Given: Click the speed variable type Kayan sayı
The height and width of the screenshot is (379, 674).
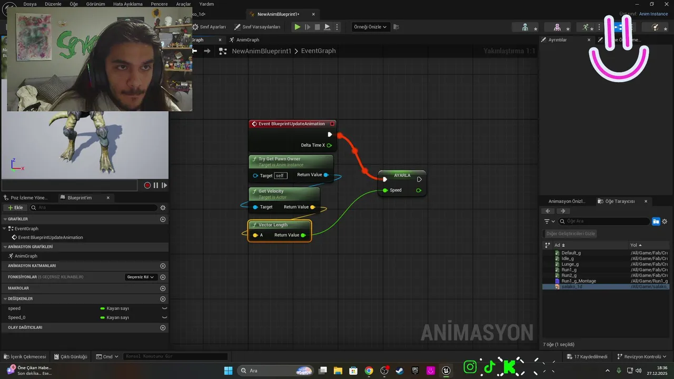Looking at the screenshot, I should coord(115,308).
